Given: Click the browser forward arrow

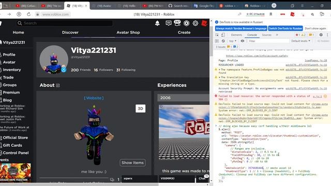Looking at the screenshot, I should pos(9,14).
